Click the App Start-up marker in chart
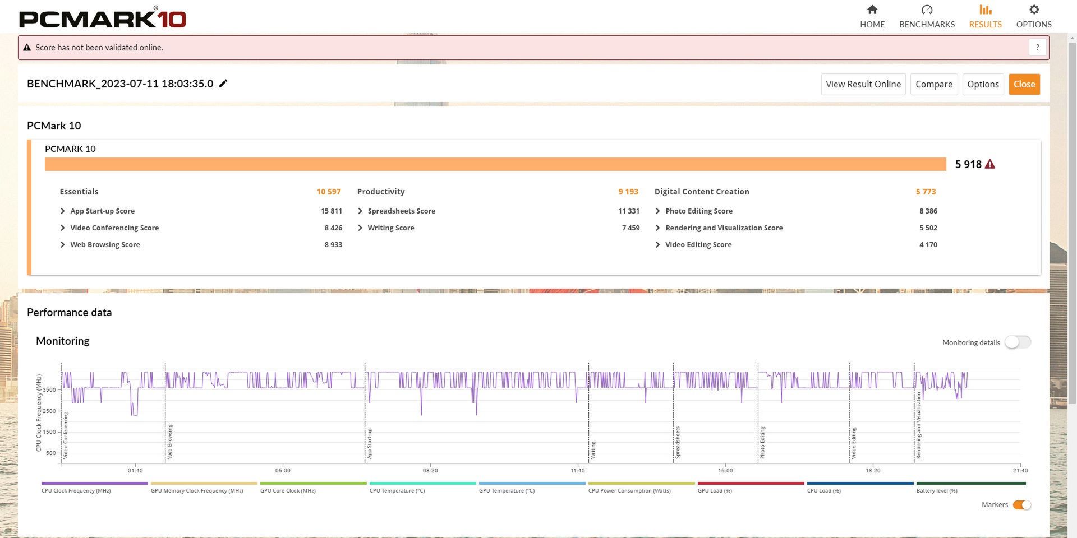The width and height of the screenshot is (1077, 538). click(x=370, y=444)
